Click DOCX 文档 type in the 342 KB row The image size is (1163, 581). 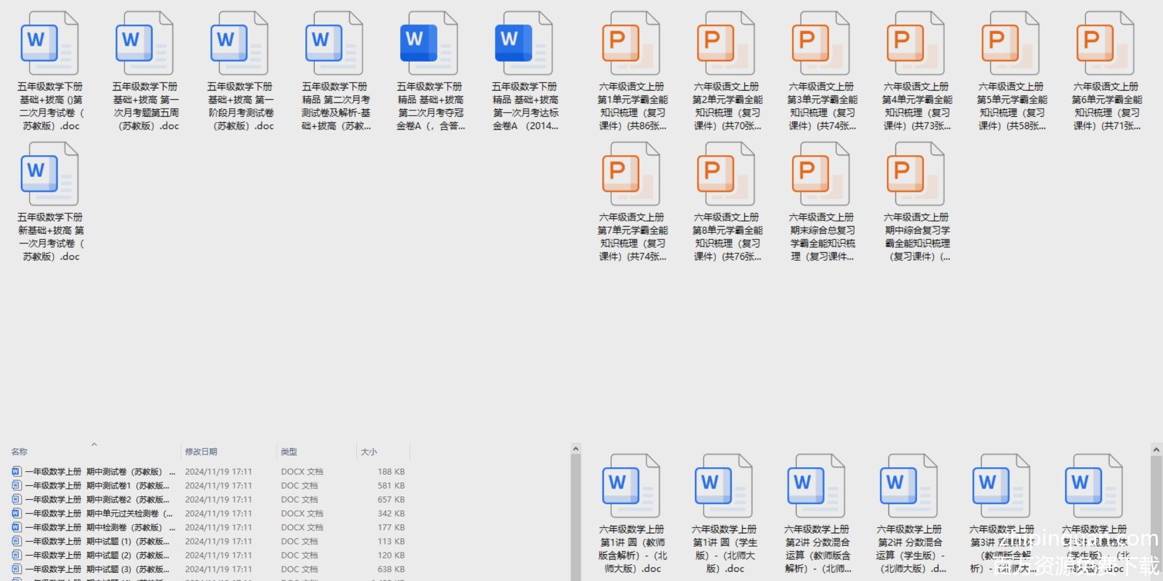tap(302, 513)
